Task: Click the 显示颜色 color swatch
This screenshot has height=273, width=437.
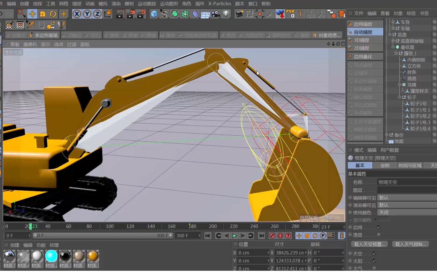Action: tap(383, 219)
